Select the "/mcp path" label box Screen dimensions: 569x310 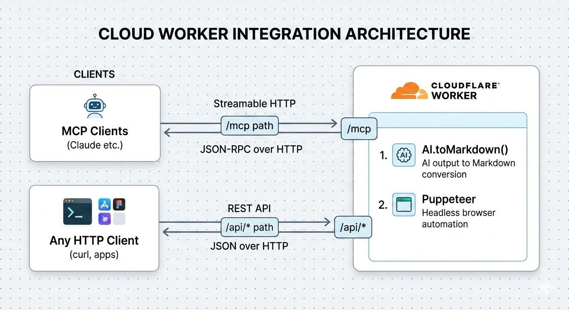[249, 126]
